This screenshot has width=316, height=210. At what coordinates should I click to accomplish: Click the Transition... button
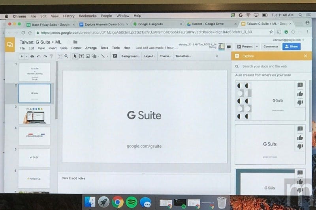click(183, 56)
